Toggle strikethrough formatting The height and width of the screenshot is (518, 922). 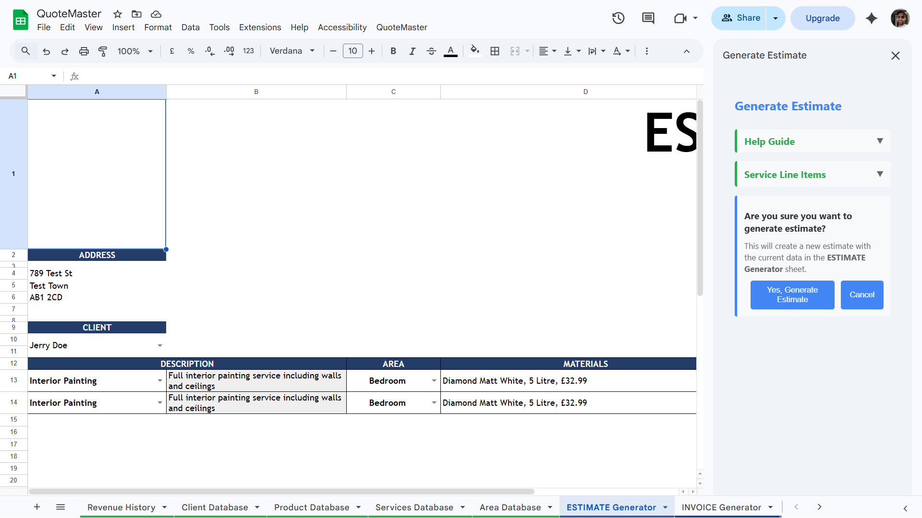[431, 51]
